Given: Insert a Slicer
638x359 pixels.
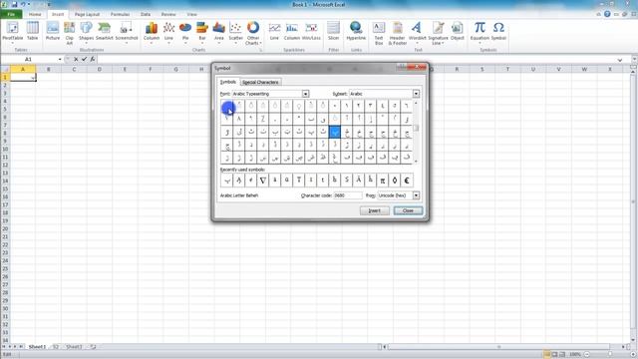Looking at the screenshot, I should [x=333, y=32].
